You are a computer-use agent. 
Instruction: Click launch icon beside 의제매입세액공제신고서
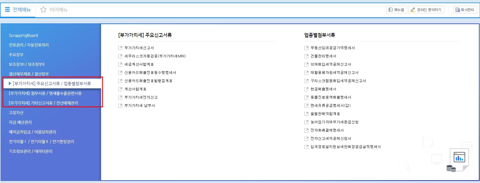[x=306, y=65]
